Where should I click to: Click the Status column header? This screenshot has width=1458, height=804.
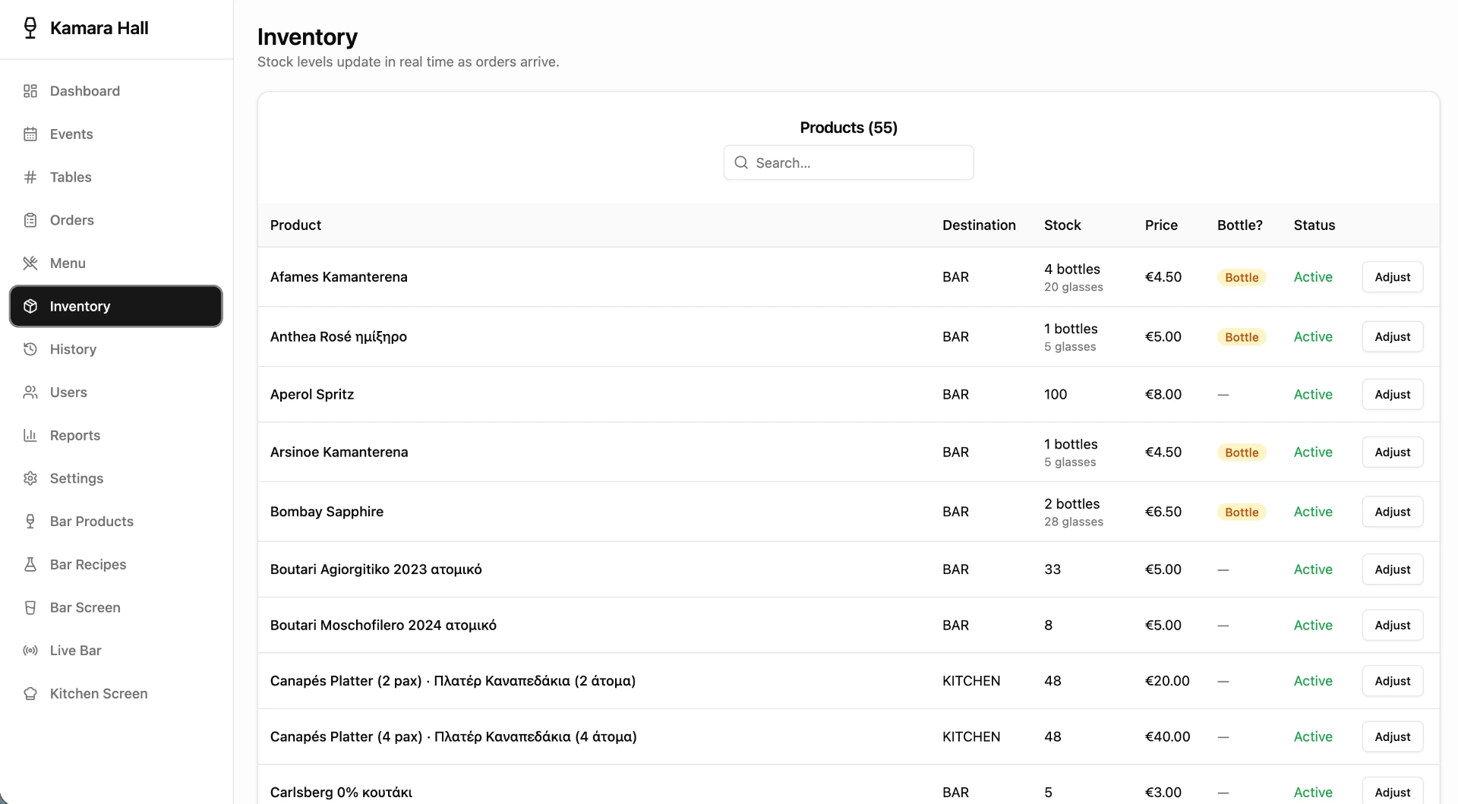tap(1314, 225)
